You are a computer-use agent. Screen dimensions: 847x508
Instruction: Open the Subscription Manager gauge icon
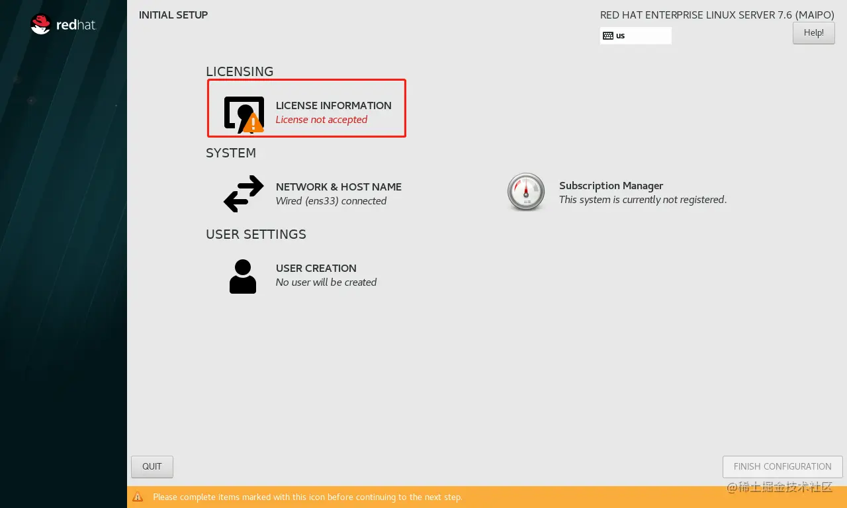click(526, 192)
